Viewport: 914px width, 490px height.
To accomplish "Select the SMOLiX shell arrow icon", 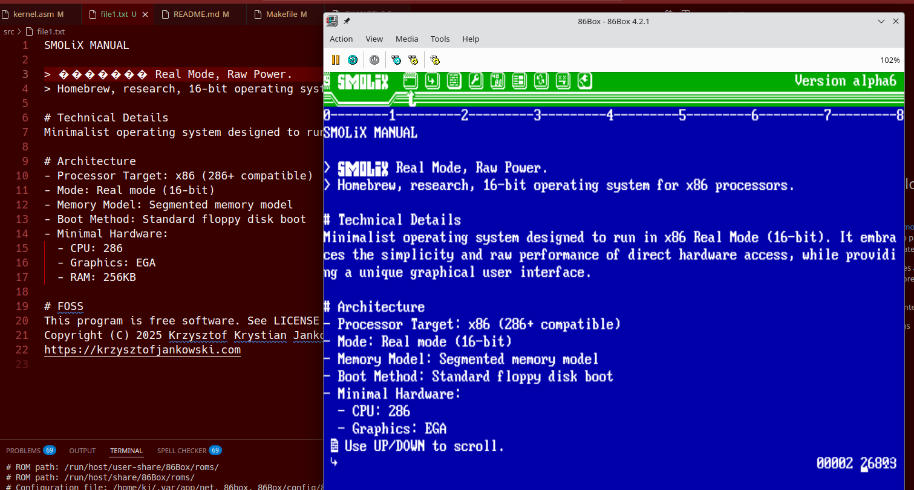I will point(433,80).
